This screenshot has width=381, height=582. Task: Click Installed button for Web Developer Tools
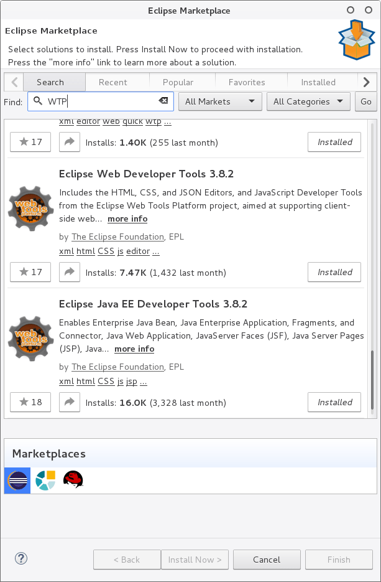[x=334, y=272]
